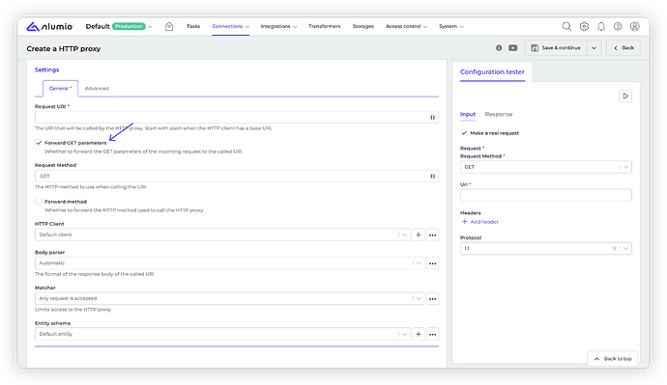Open the Integrations menu
The image size is (667, 385).
coord(278,26)
